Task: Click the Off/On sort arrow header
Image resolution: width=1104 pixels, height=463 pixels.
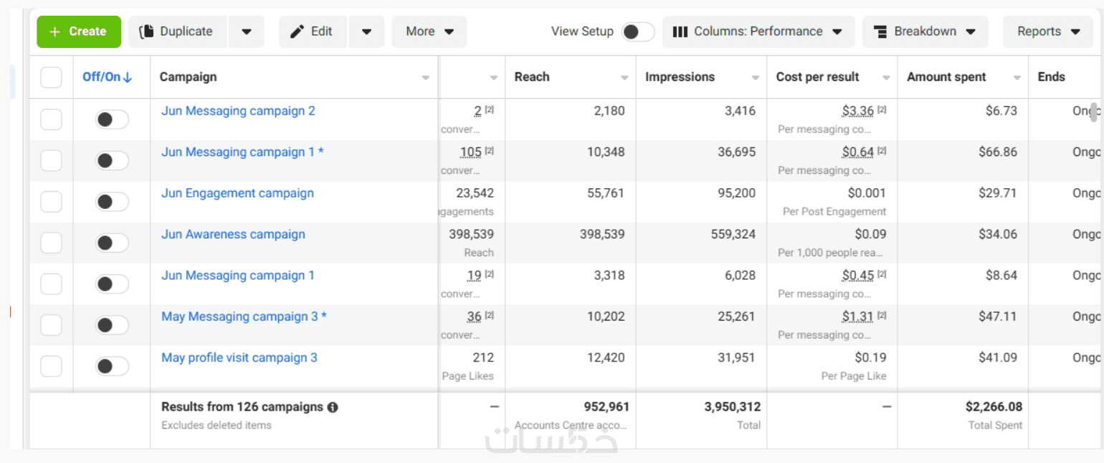Action: [x=108, y=77]
